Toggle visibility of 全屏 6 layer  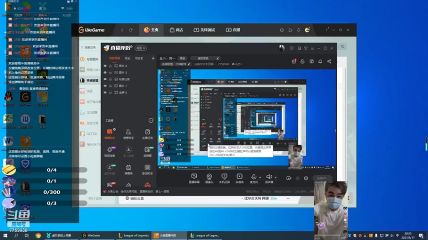pos(105,92)
